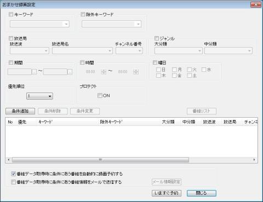Click the 期間 start date field
263x202 pixels.
(x=20, y=72)
